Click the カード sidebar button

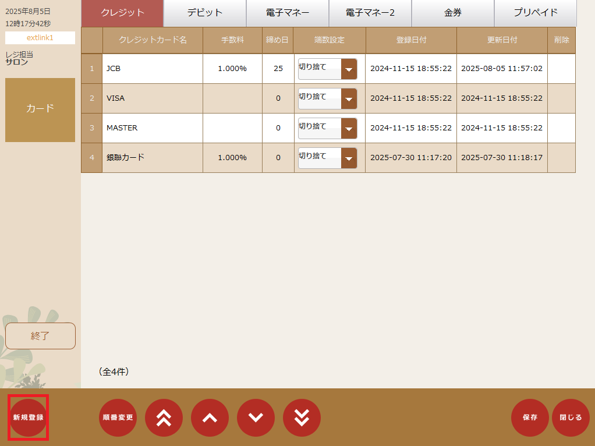pyautogui.click(x=40, y=109)
